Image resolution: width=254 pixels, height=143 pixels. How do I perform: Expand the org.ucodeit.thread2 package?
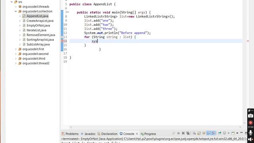[16, 63]
